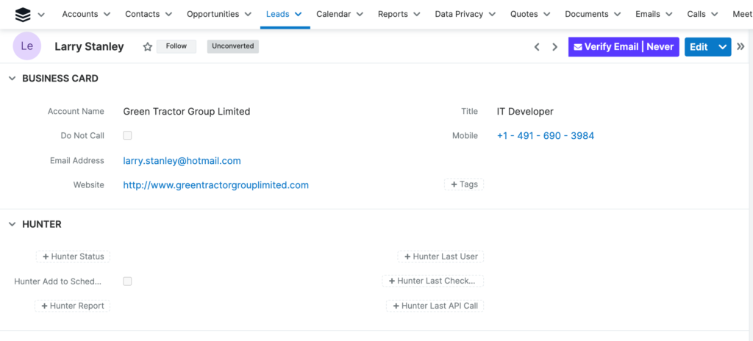753x341 pixels.
Task: Open larry.stanley@hotmail.com email link
Action: click(182, 160)
